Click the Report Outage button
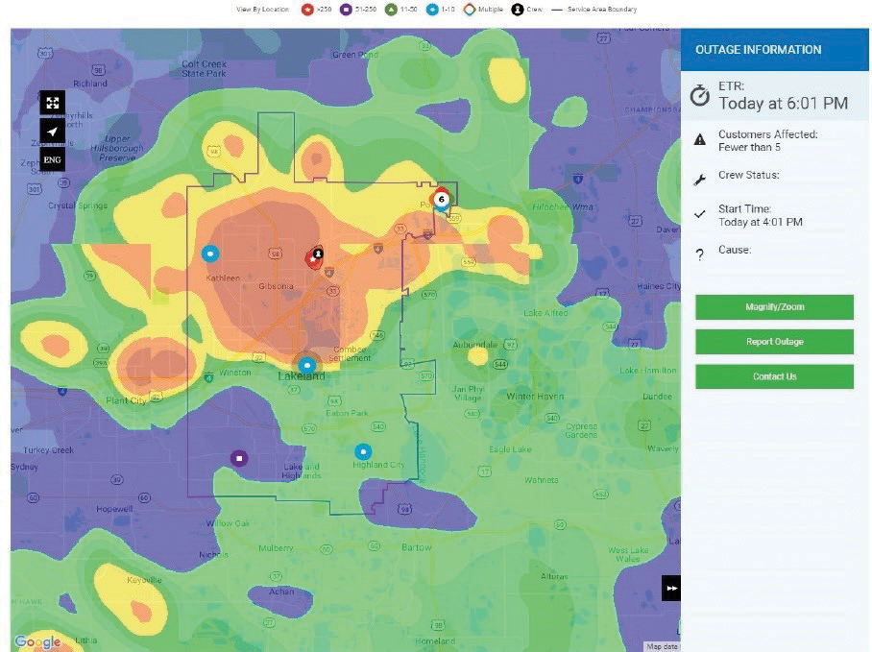Screen dimensions: 872x652 774,341
